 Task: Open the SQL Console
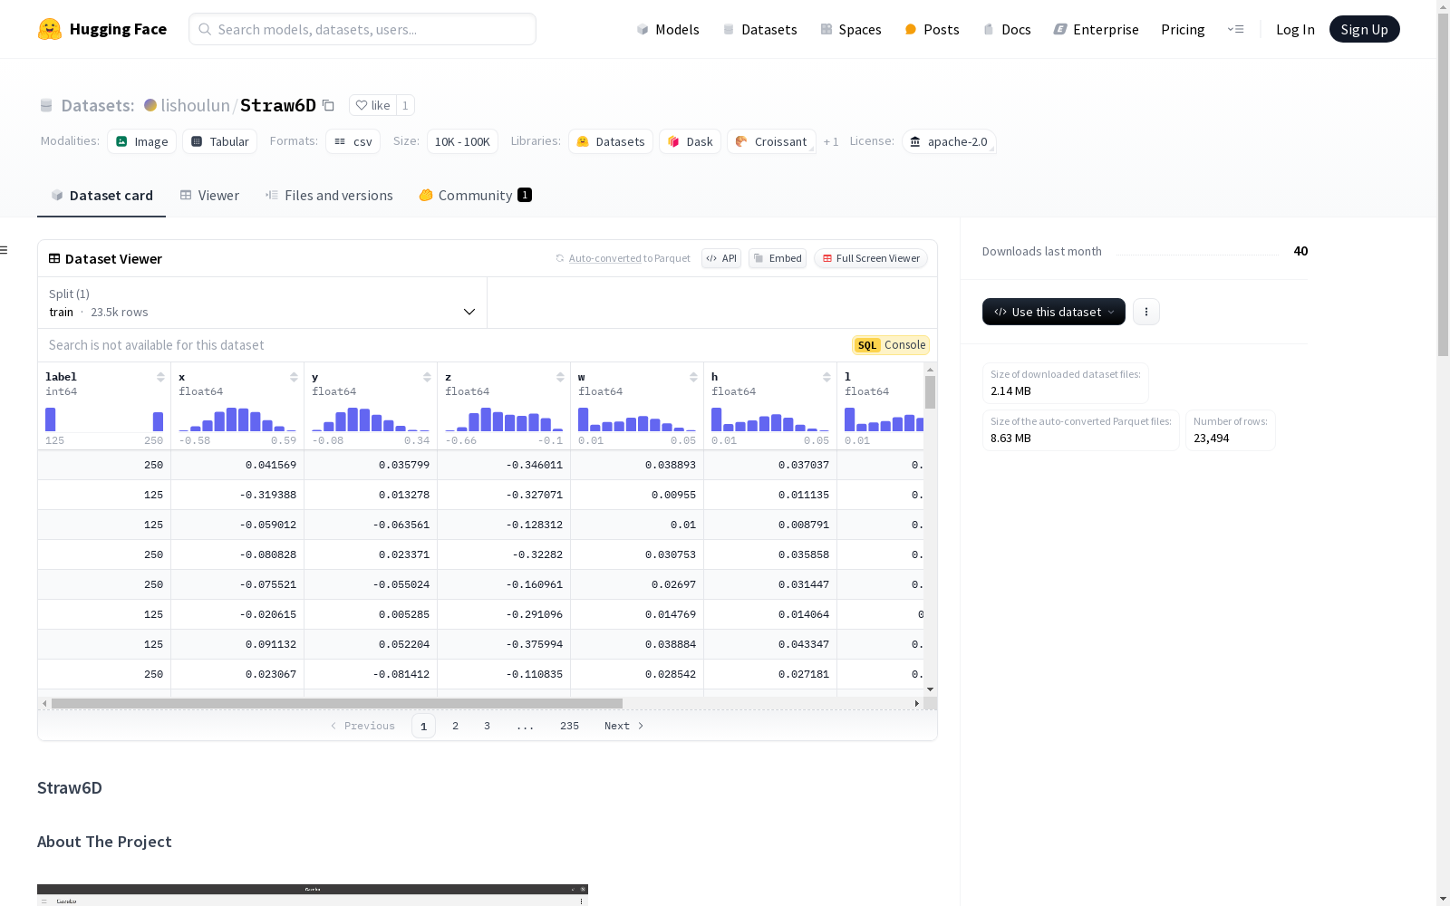pyautogui.click(x=891, y=345)
